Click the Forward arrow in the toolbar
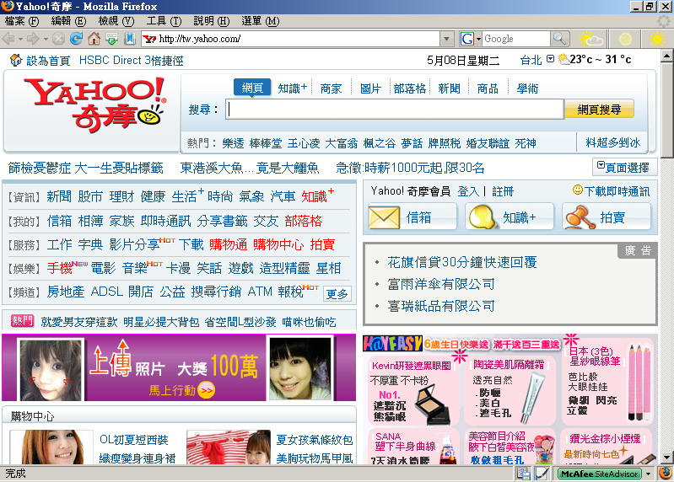This screenshot has height=482, width=674. coord(33,39)
